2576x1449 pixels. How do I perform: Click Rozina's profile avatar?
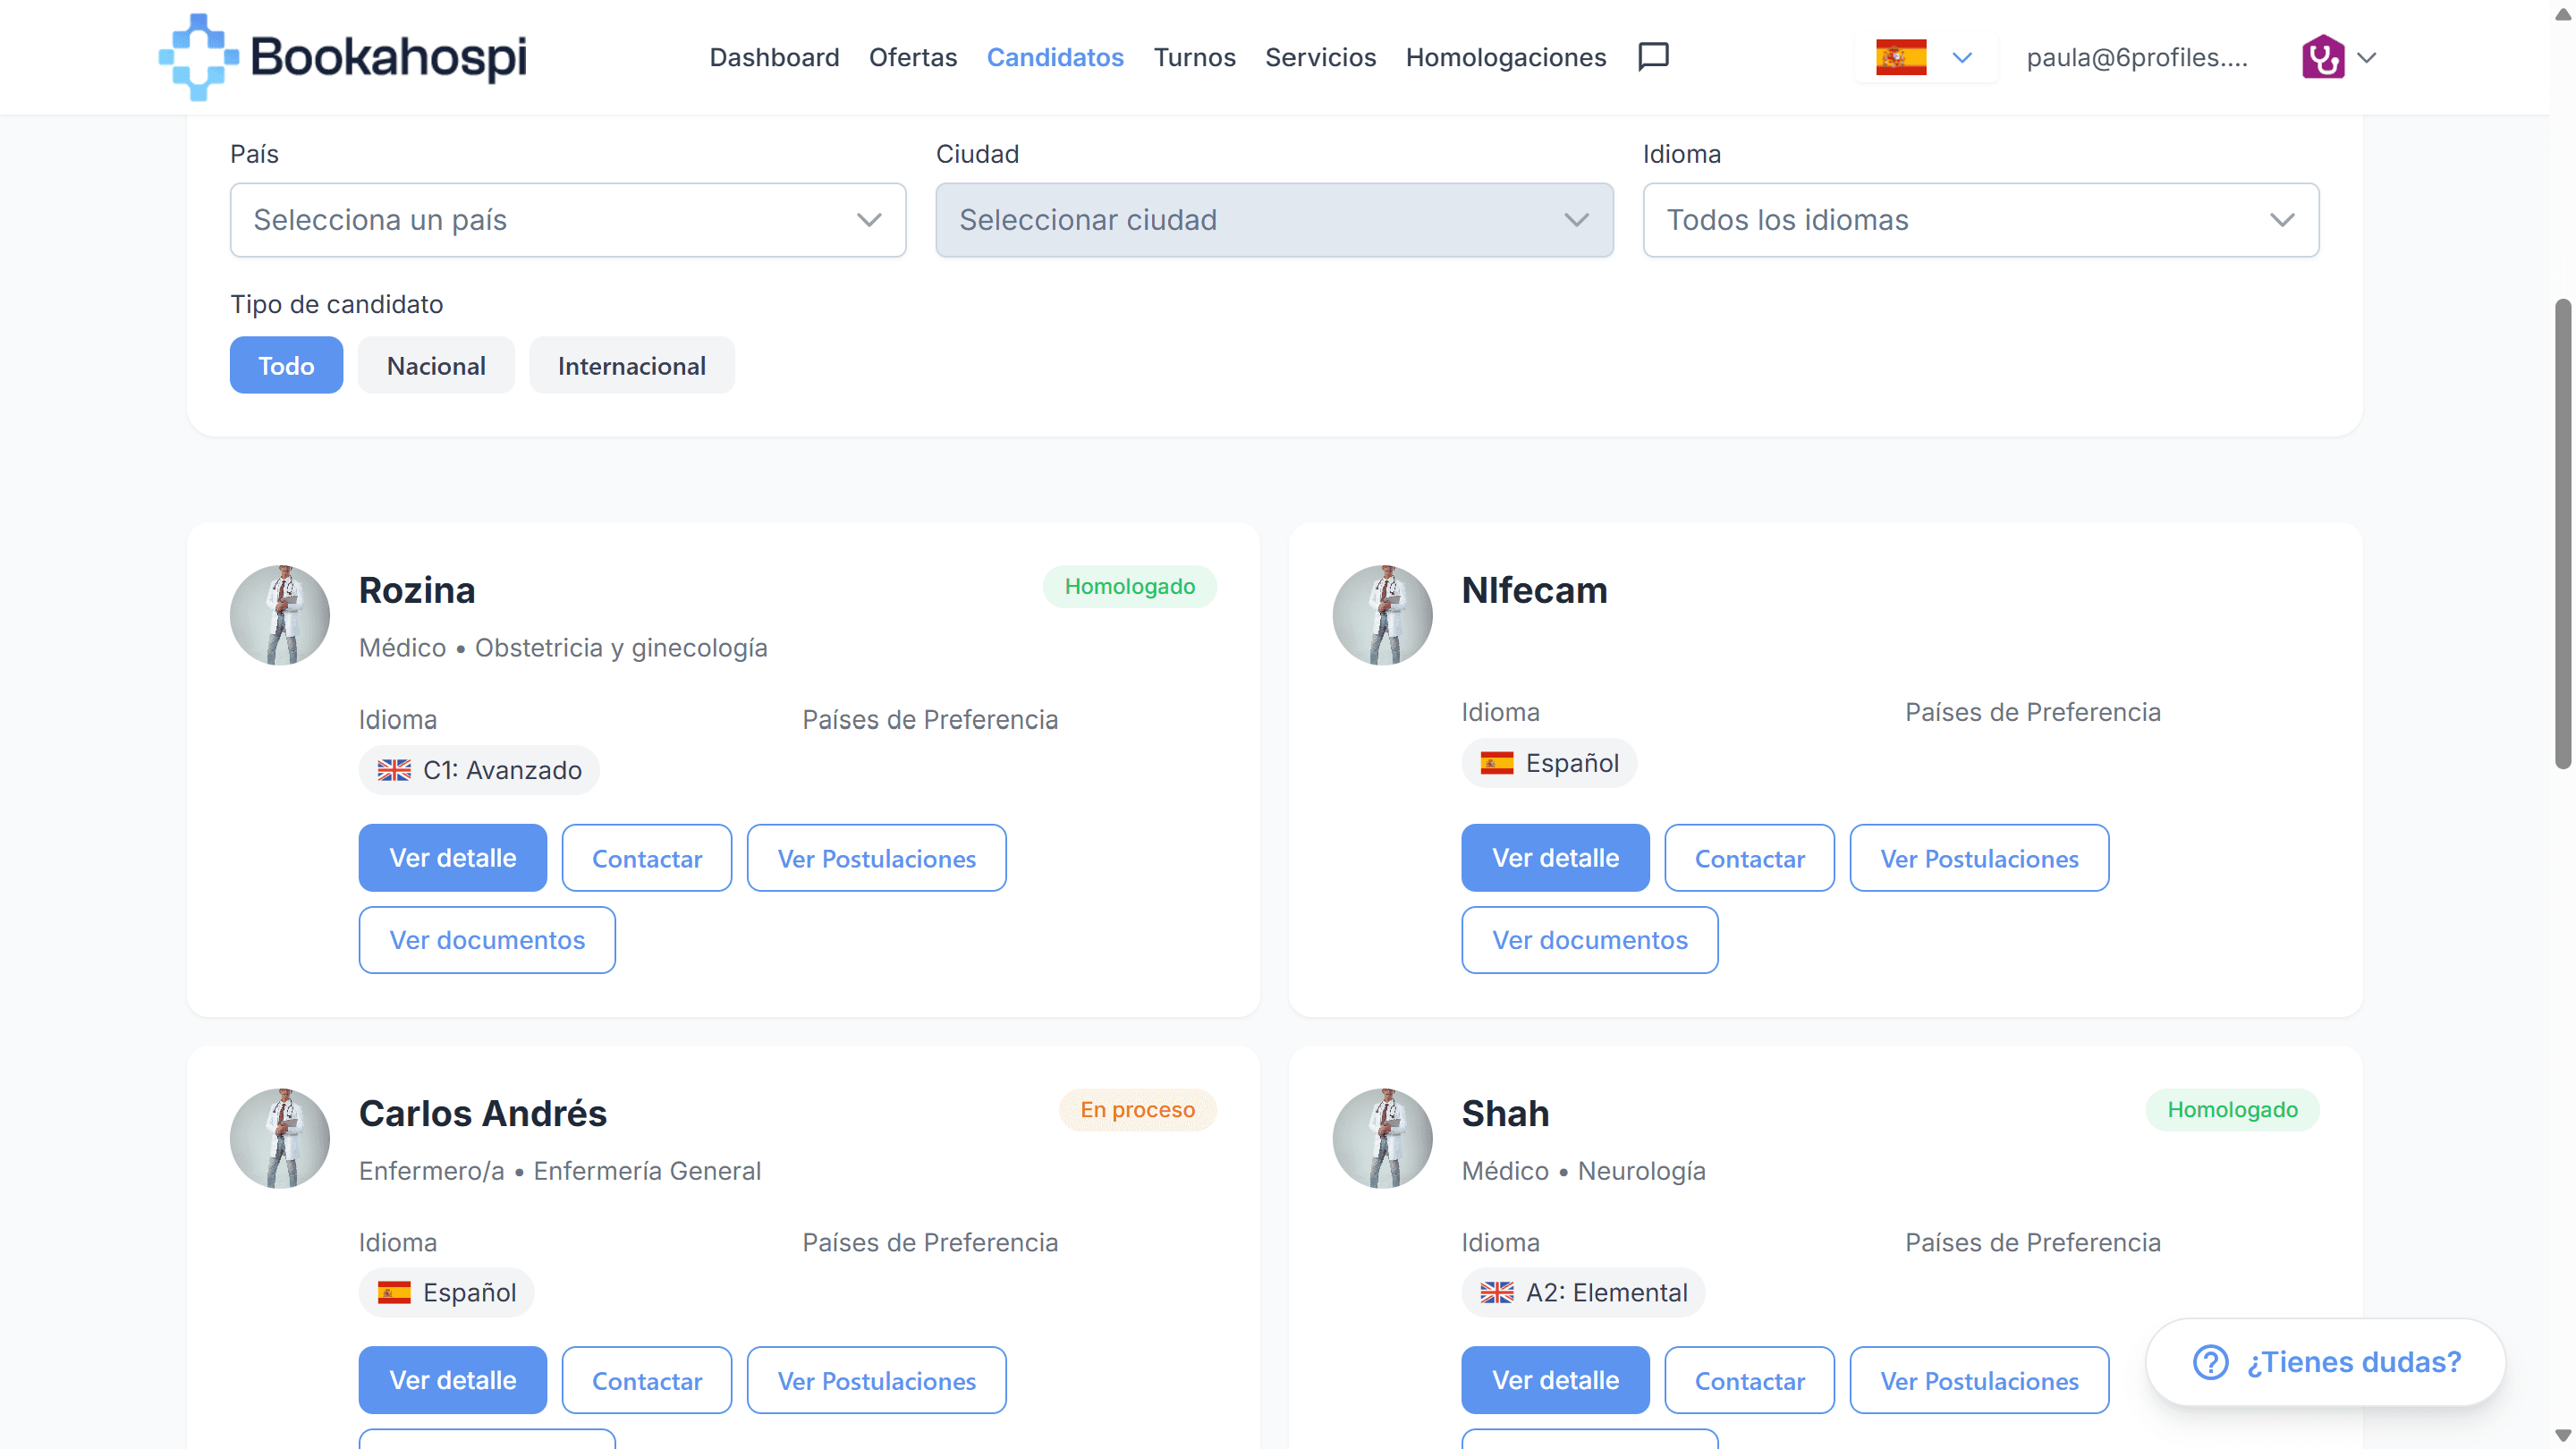pos(280,615)
